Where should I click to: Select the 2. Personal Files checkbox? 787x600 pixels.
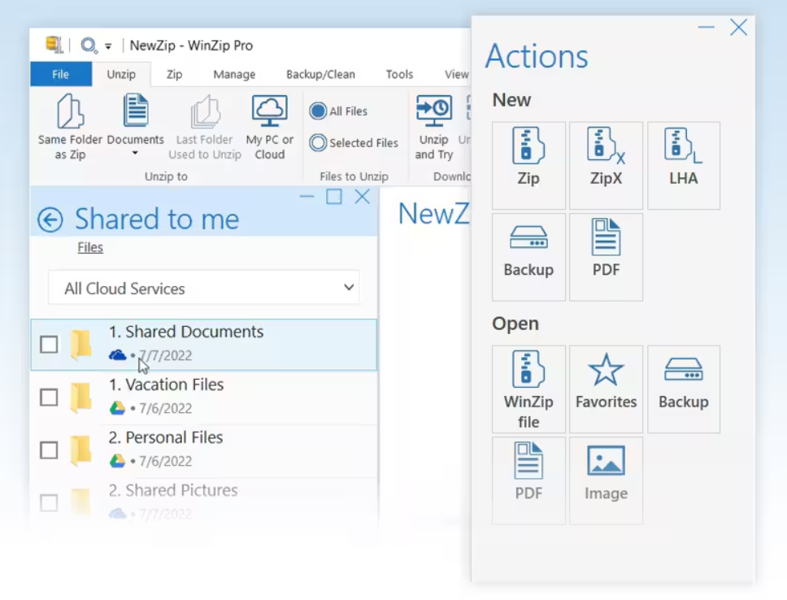tap(49, 450)
